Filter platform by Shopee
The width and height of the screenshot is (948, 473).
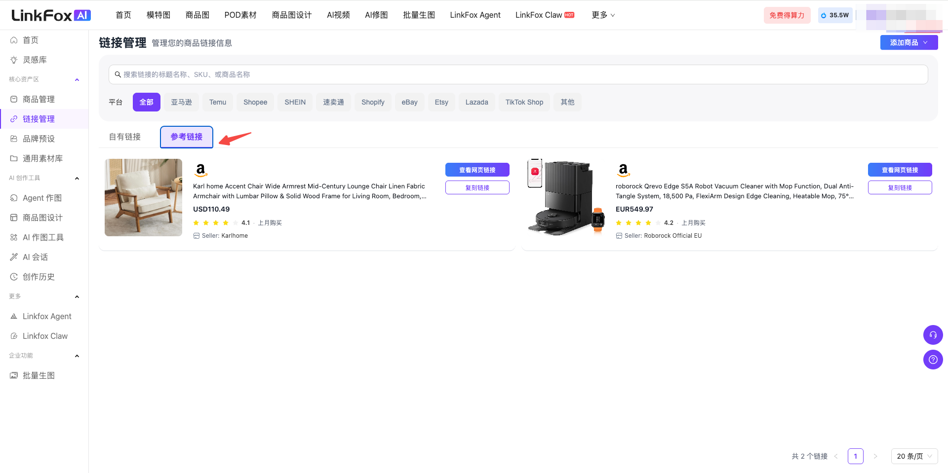255,102
